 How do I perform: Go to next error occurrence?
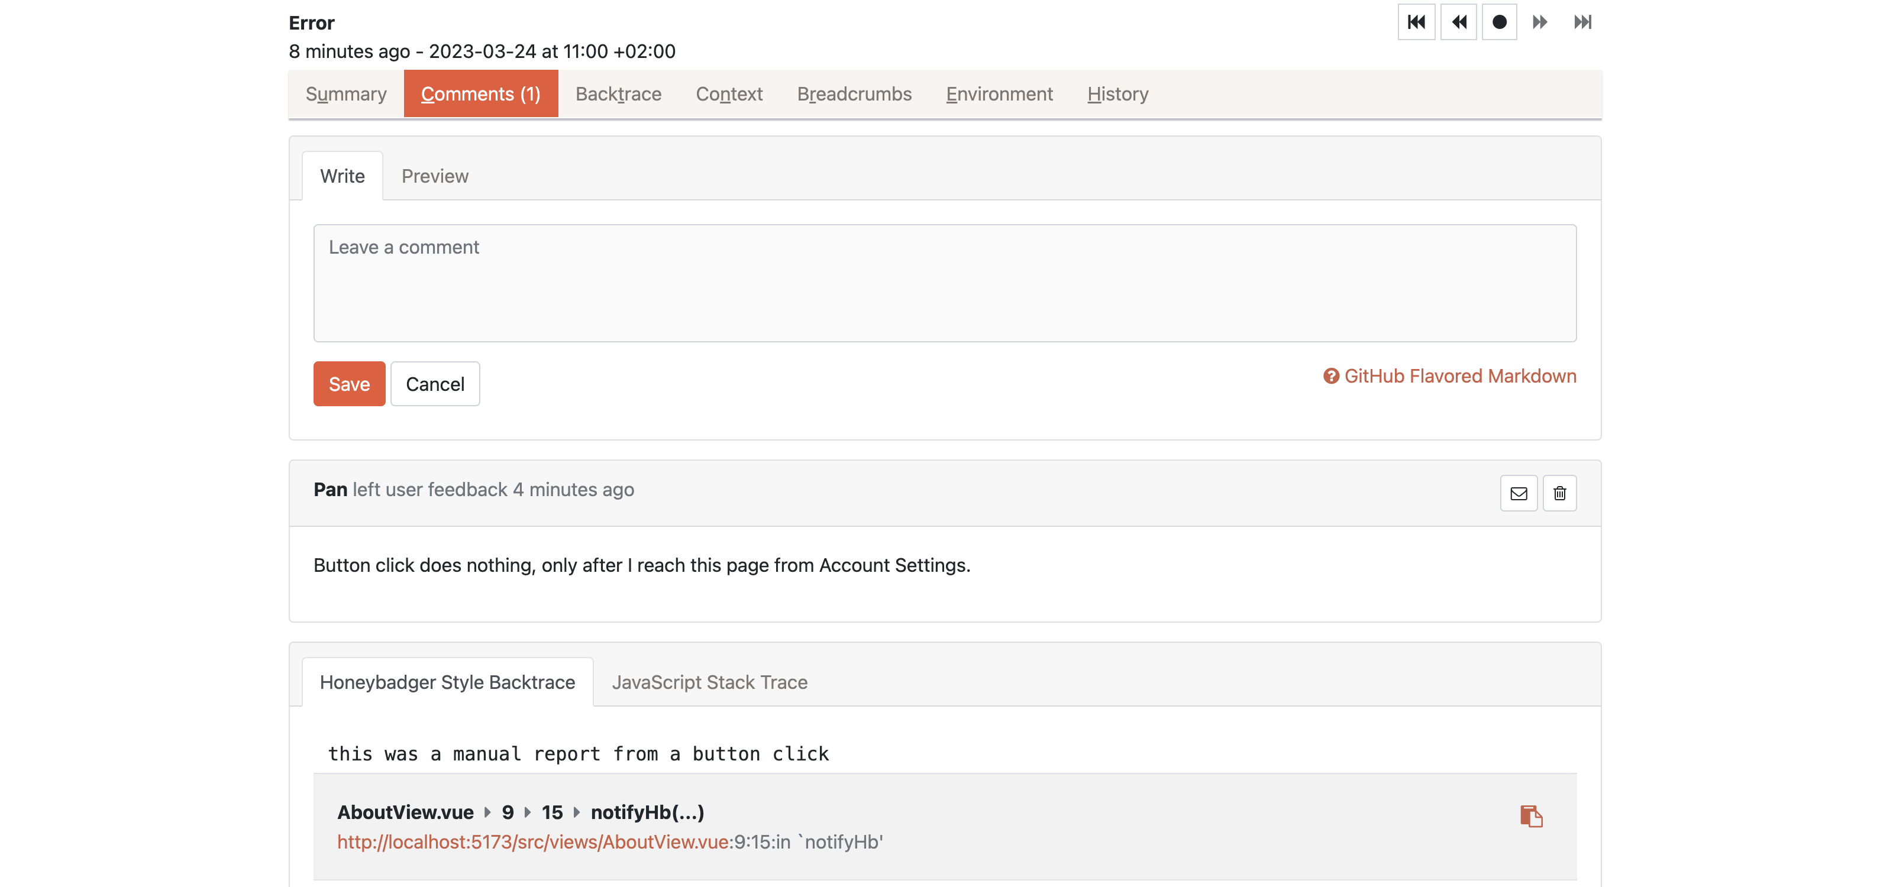pyautogui.click(x=1540, y=22)
